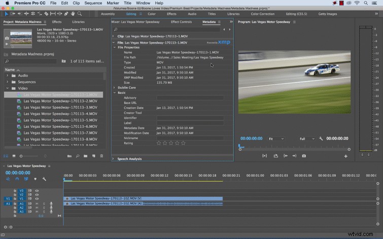Select the Hand tool
The width and height of the screenshot is (383, 239).
click(x=73, y=14)
